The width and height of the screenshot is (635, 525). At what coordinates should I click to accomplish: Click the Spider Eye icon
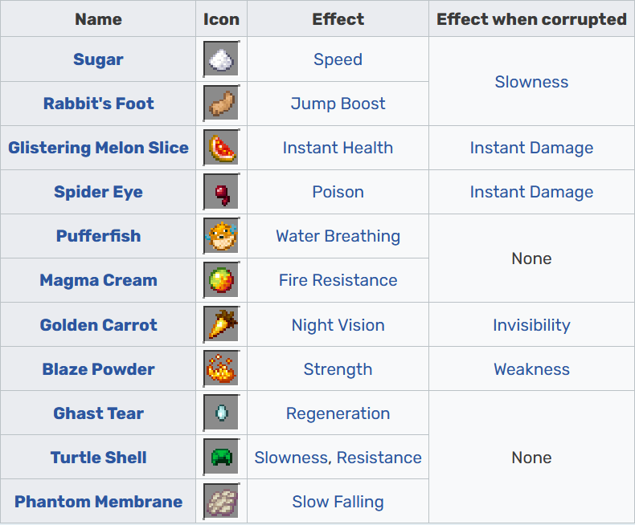pos(220,192)
